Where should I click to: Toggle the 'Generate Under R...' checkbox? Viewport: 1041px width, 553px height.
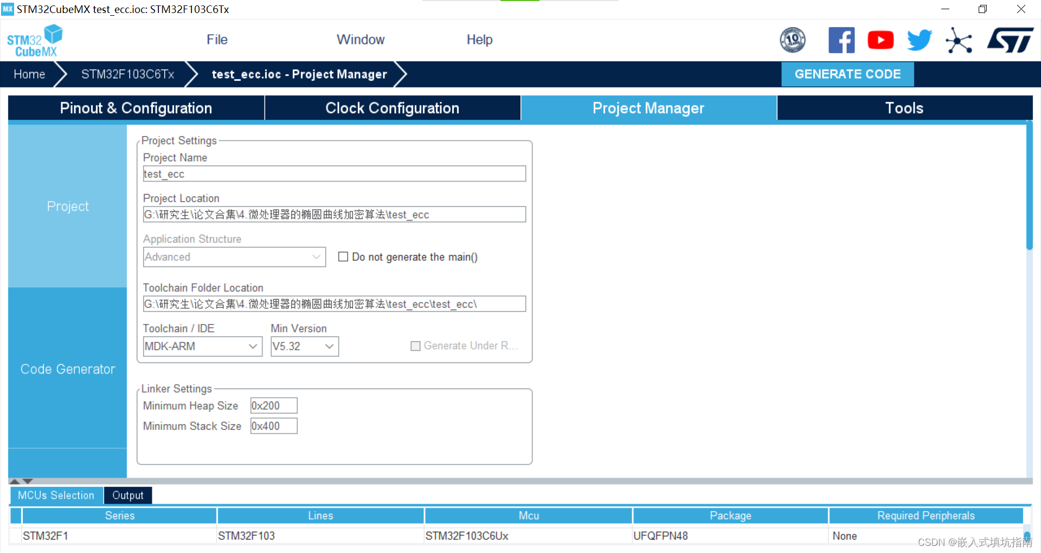pos(415,345)
